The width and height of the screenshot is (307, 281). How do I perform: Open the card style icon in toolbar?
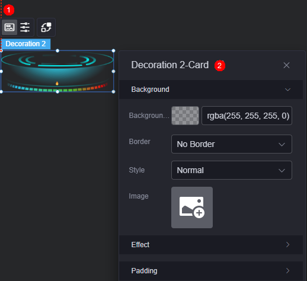[x=9, y=27]
